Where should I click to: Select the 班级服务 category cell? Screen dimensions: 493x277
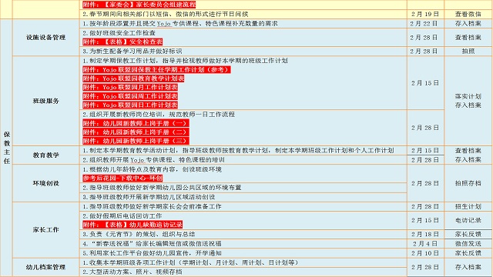click(46, 101)
